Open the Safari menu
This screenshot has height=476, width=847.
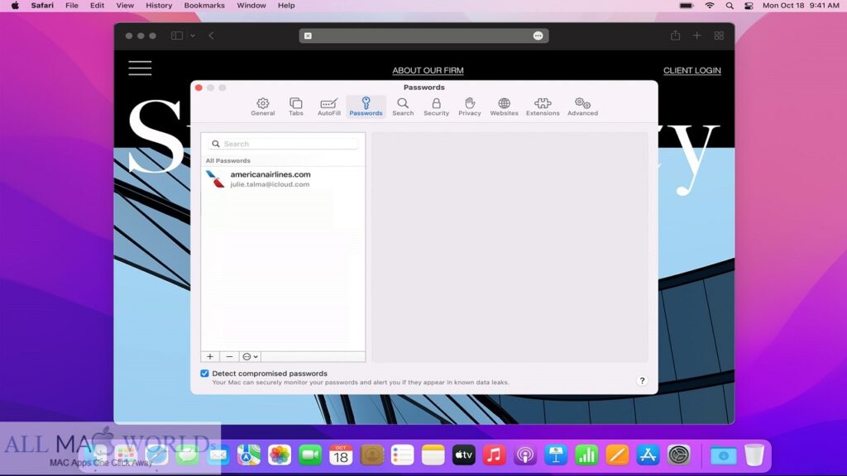[x=42, y=6]
